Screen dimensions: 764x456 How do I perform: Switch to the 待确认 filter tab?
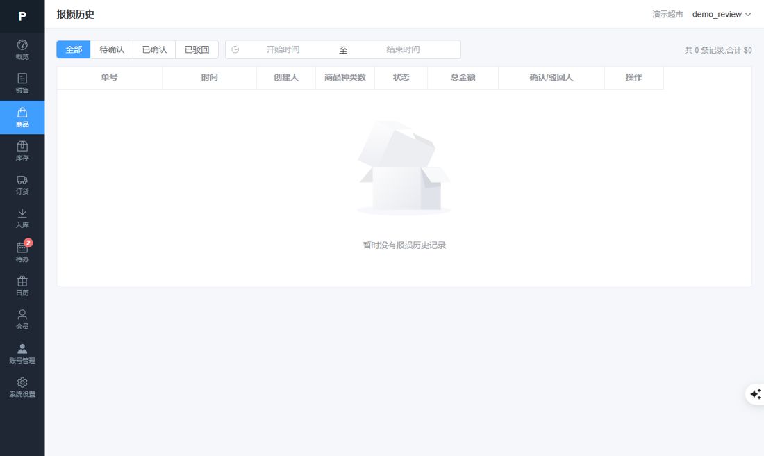pyautogui.click(x=112, y=49)
